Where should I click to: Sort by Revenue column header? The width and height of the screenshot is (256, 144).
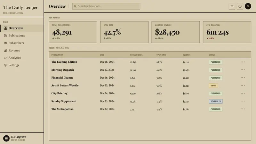pyautogui.click(x=187, y=55)
